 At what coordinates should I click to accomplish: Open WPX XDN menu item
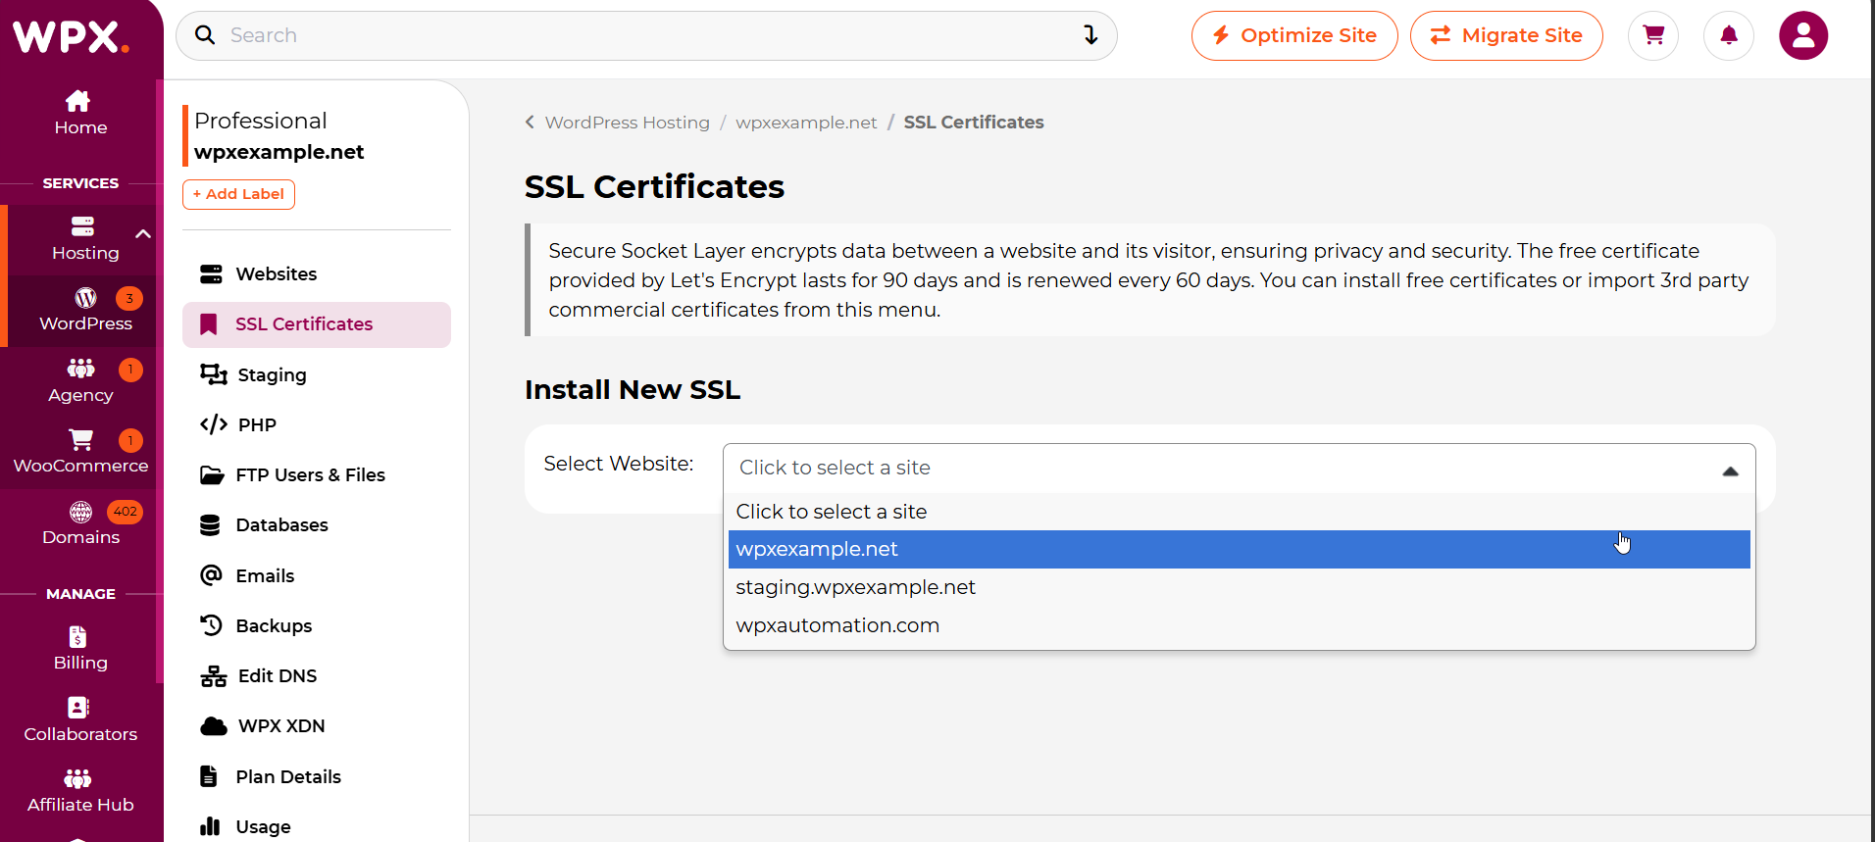[317, 726]
